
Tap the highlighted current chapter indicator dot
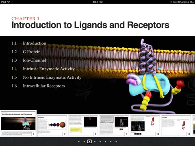coord(89,141)
